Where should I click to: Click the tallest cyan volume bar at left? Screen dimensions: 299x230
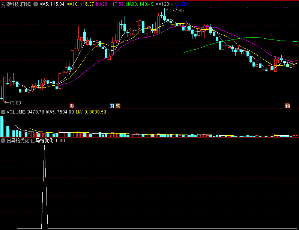[2, 127]
